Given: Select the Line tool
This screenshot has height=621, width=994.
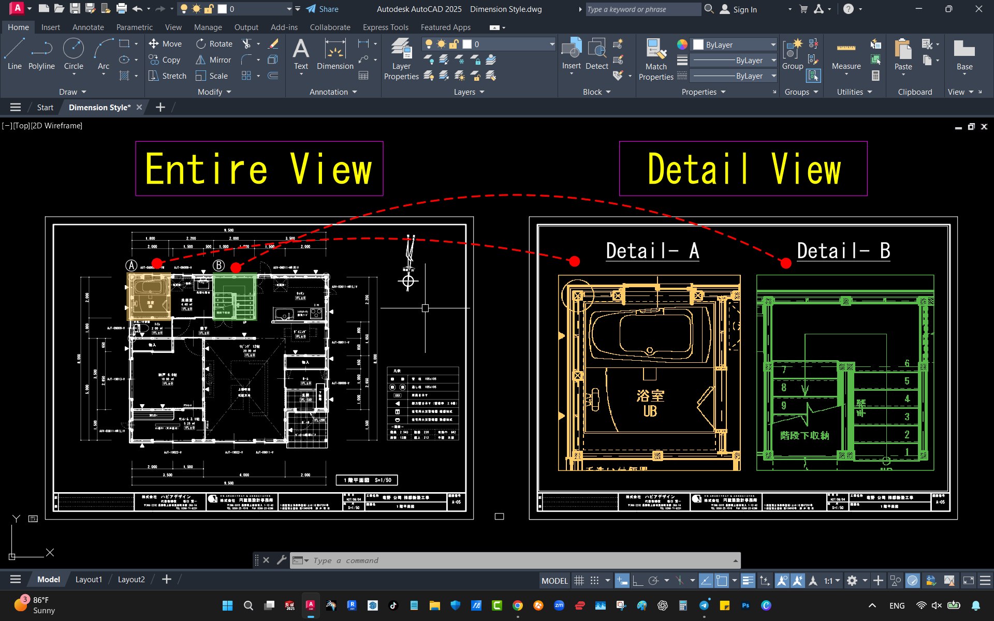Looking at the screenshot, I should [x=14, y=54].
